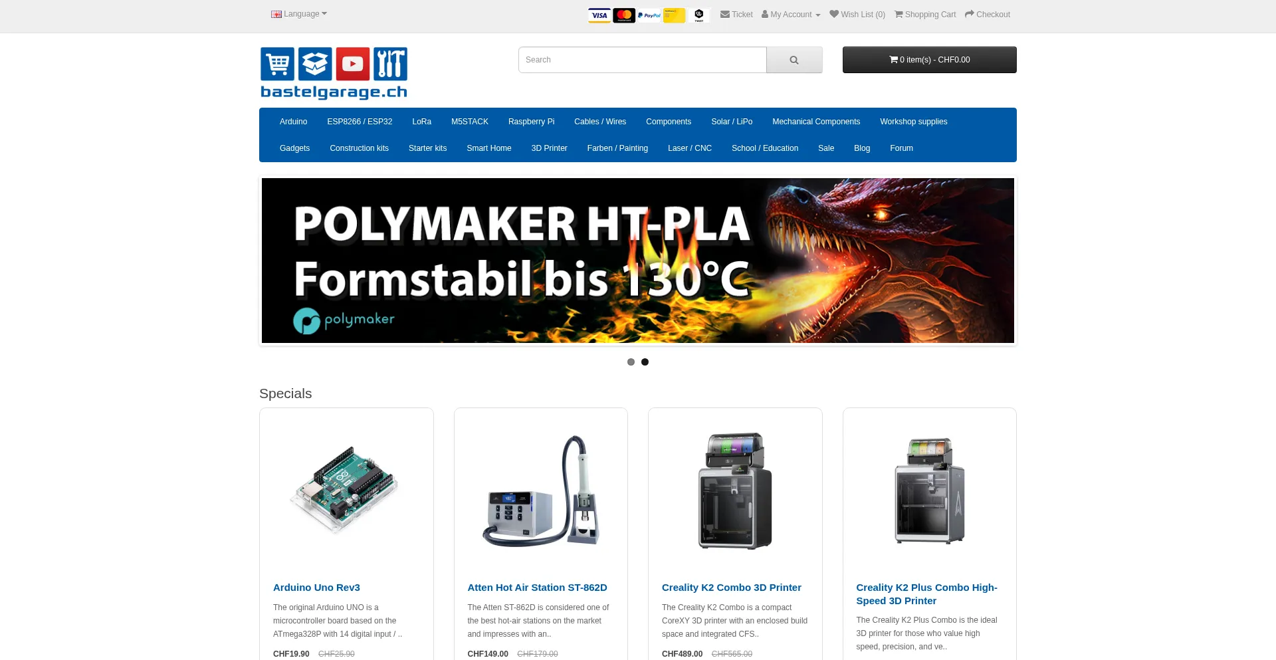Select Starter kits in the navigation
The height and width of the screenshot is (660, 1276).
427,148
